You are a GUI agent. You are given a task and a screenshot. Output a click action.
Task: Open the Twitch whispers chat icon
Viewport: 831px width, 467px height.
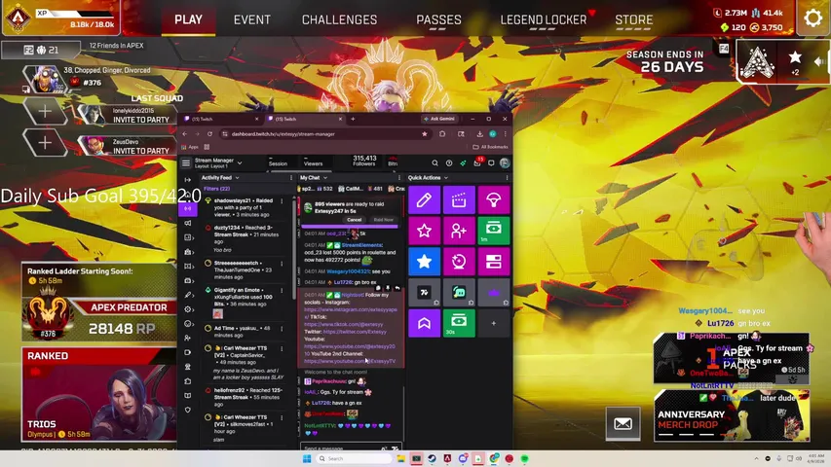[x=491, y=163]
